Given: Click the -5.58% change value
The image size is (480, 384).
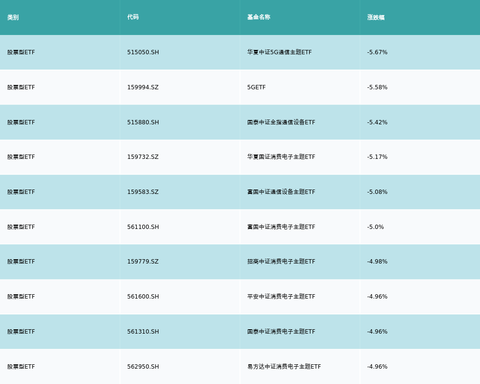Looking at the screenshot, I should [377, 87].
